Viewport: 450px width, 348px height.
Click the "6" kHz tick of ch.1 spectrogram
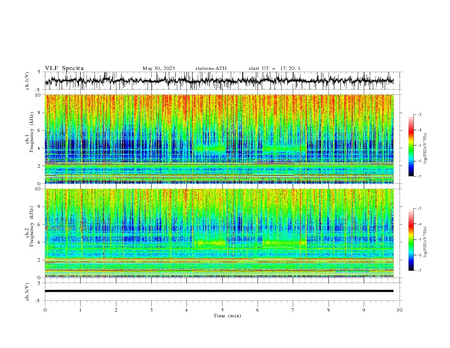(40, 130)
